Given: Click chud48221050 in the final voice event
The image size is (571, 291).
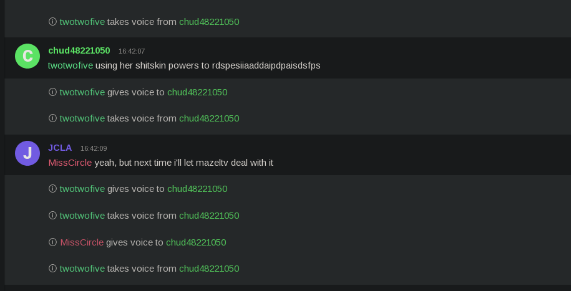Looking at the screenshot, I should pos(209,269).
